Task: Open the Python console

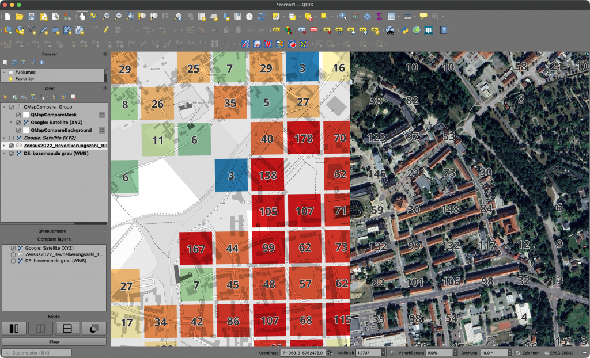Action: (x=405, y=30)
